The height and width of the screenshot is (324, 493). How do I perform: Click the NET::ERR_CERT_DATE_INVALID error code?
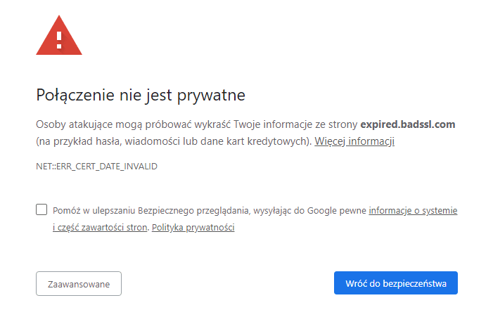[96, 167]
